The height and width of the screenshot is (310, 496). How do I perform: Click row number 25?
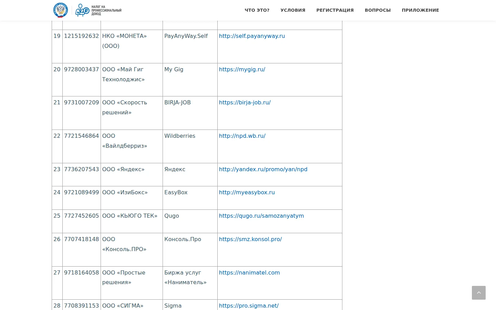(x=57, y=216)
